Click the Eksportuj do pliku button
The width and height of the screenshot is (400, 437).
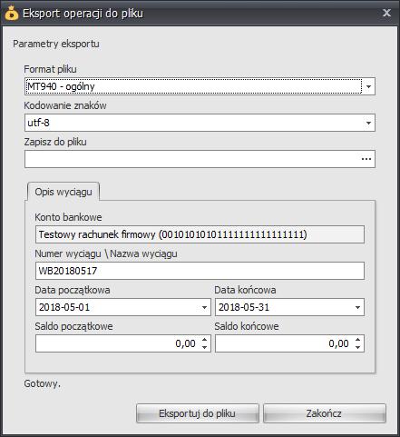[198, 413]
